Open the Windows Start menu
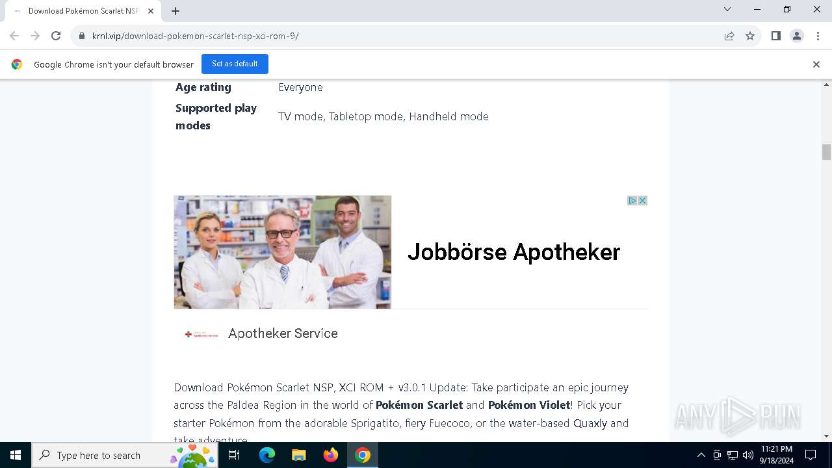Image resolution: width=832 pixels, height=468 pixels. (x=16, y=455)
